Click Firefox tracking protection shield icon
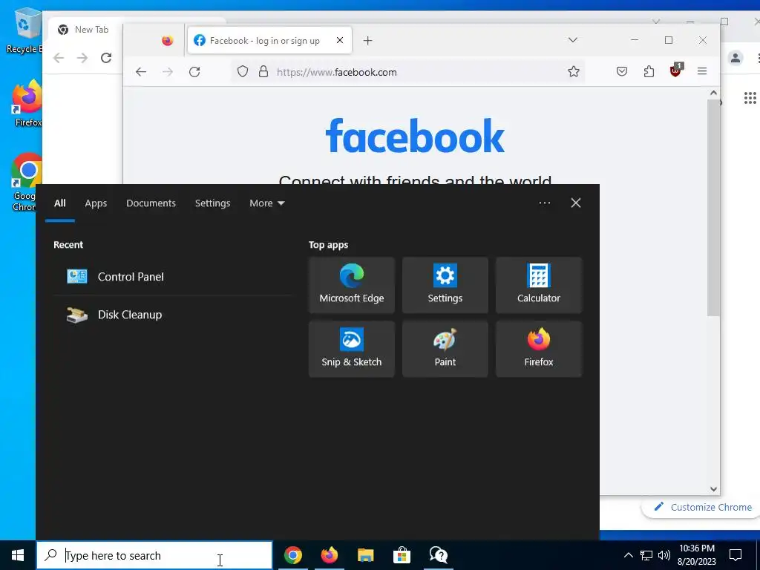 [243, 72]
